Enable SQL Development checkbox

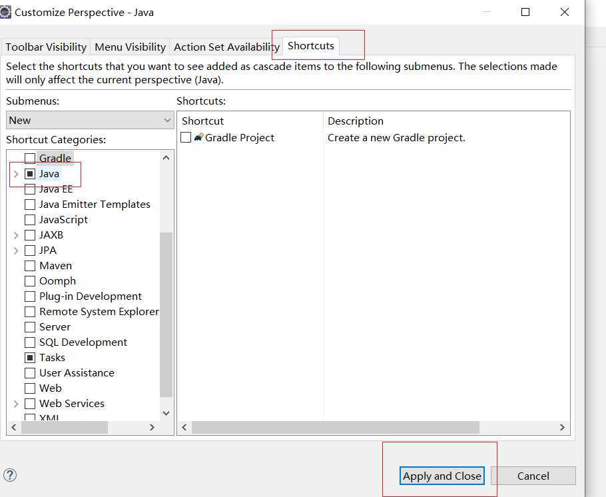click(x=30, y=342)
